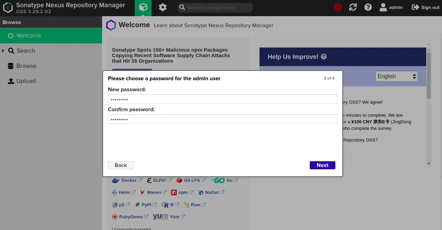
Task: Open Upload in the sidebar
Action: 26,81
